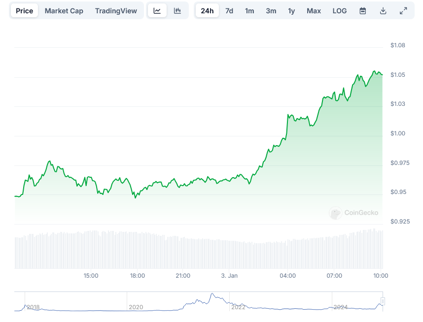
Task: Set range to 1y
Action: [x=291, y=11]
